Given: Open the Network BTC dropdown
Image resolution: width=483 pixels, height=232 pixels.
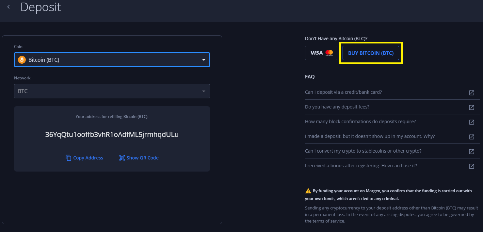Looking at the screenshot, I should pos(112,91).
